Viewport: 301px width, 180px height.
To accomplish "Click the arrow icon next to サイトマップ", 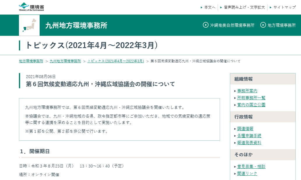I will 271,7.
